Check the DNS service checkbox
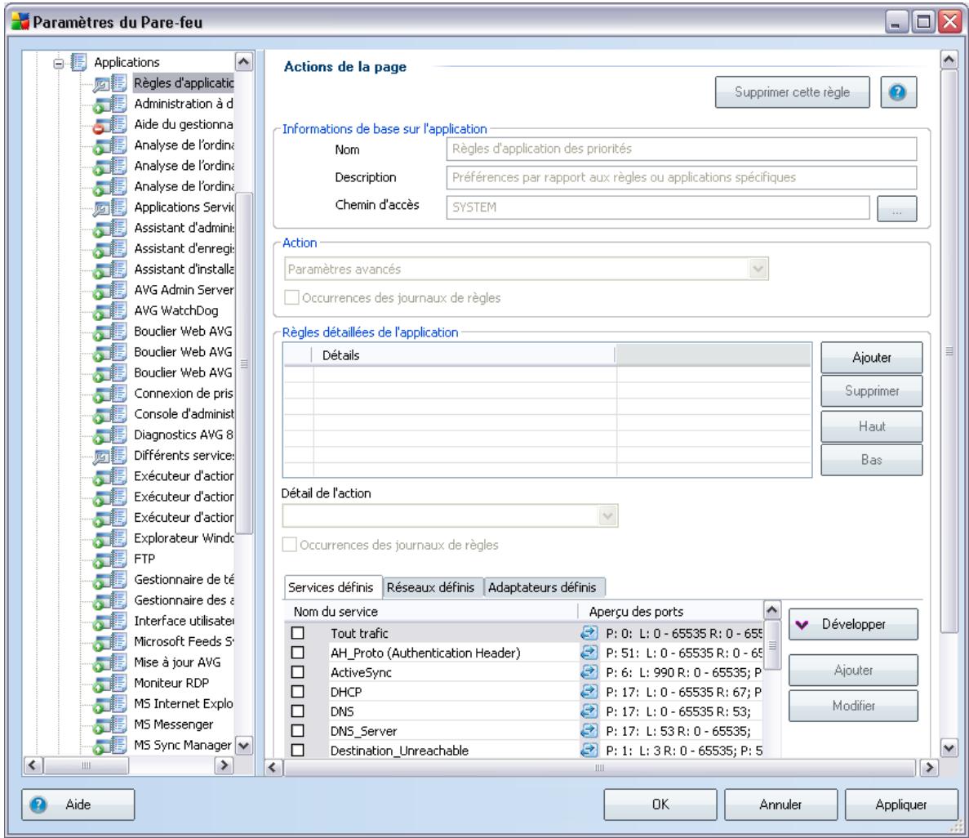The image size is (969, 838). pos(298,711)
